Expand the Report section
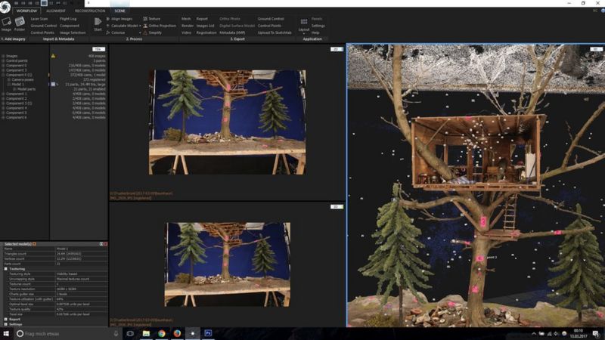 pos(6,319)
